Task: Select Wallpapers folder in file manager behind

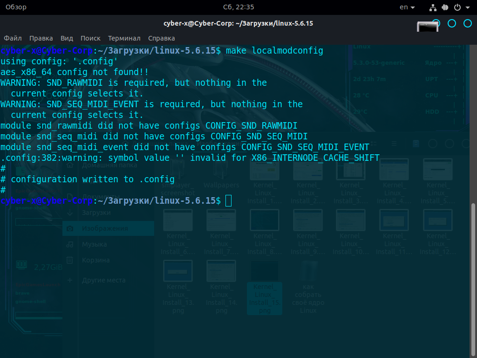Action: [x=221, y=174]
